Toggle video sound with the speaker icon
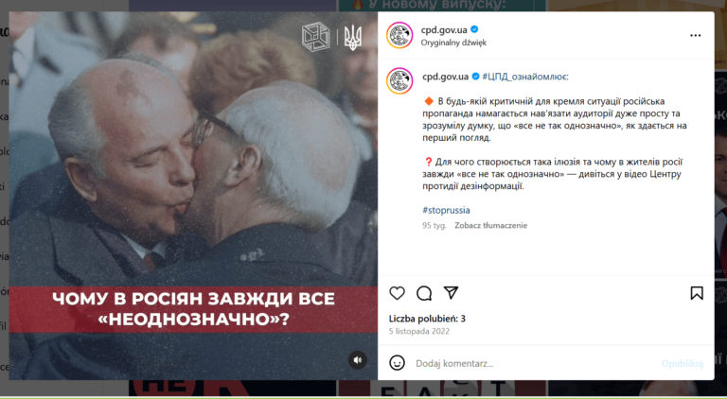The width and height of the screenshot is (727, 399). pyautogui.click(x=358, y=360)
